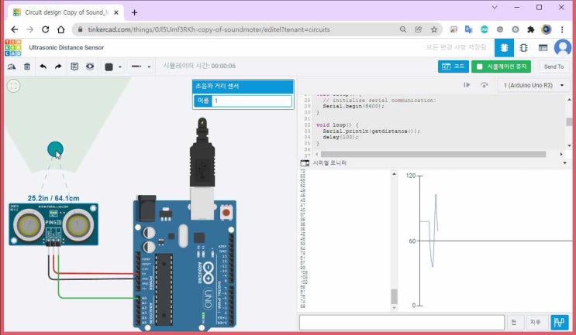Toggle the serial plotter graph button
The width and height of the screenshot is (576, 335).
(559, 322)
